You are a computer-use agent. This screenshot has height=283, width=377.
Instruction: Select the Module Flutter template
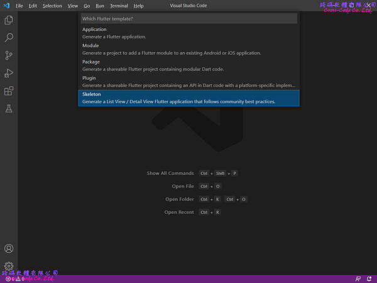coord(188,49)
